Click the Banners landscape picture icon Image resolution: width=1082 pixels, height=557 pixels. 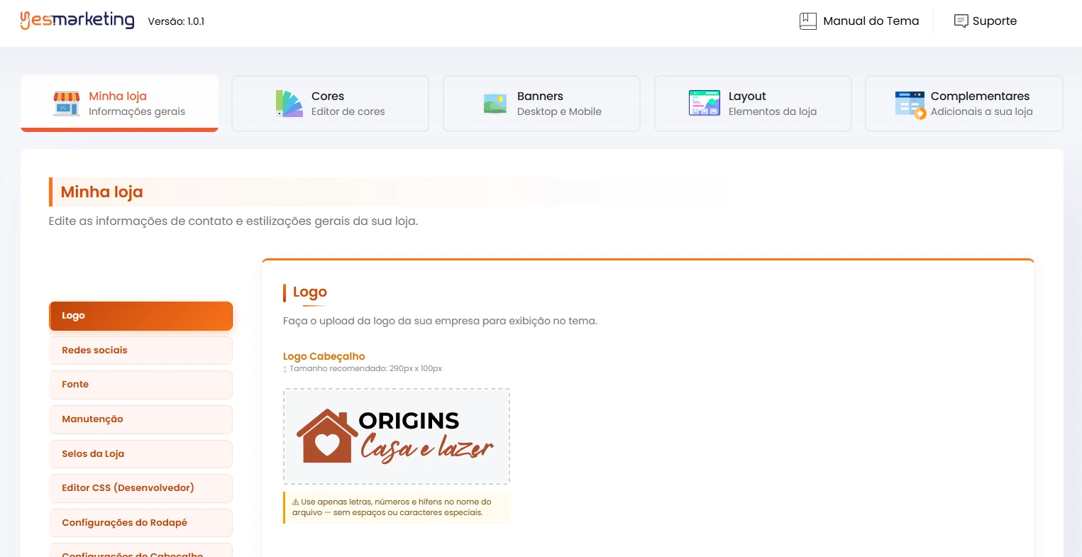[x=495, y=104]
